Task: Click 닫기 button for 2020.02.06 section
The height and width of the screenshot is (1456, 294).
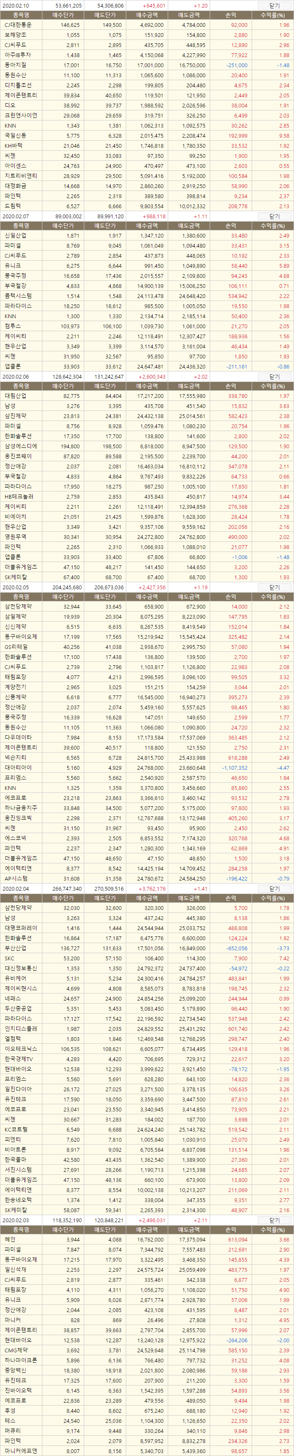Action: [274, 376]
